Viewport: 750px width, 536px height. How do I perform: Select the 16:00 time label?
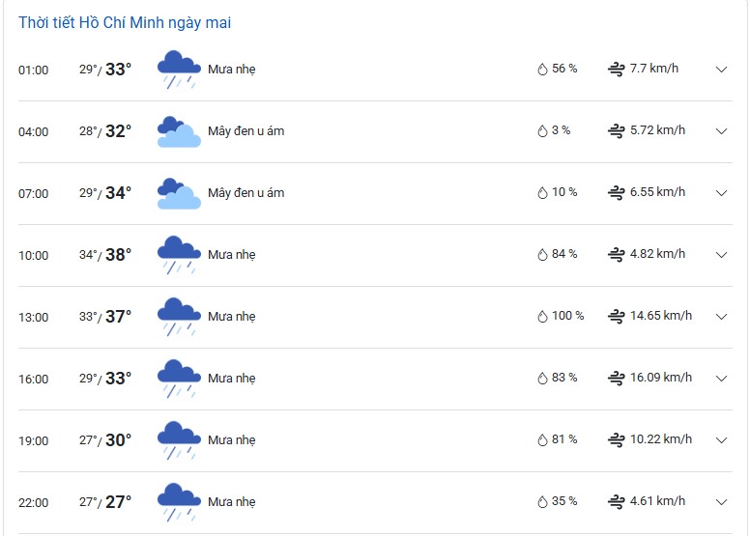34,380
